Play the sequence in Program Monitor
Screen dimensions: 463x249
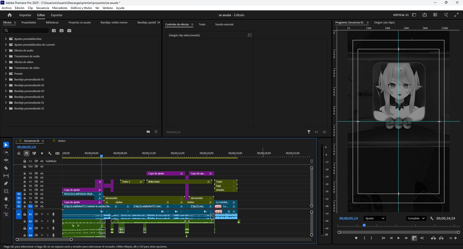(x=399, y=238)
